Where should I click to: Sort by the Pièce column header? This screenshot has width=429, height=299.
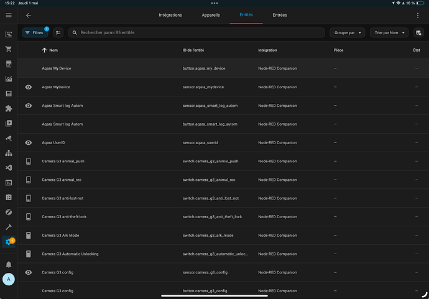point(338,50)
